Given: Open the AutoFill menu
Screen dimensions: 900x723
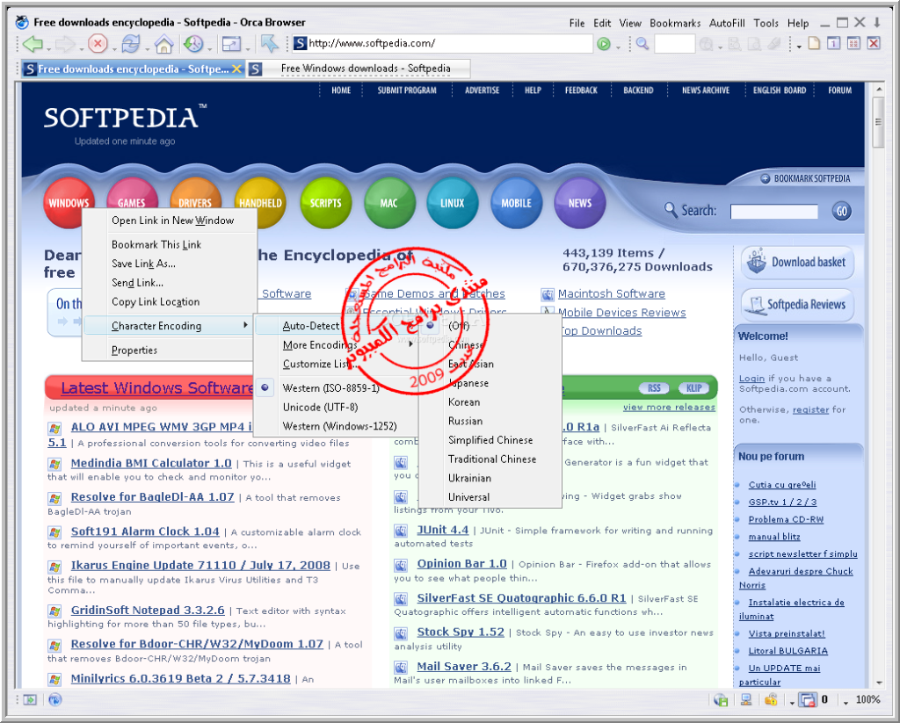Looking at the screenshot, I should (x=727, y=23).
